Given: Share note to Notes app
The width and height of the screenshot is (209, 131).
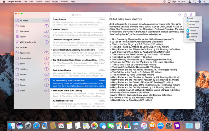Looking at the screenshot, I should [x=193, y=24].
